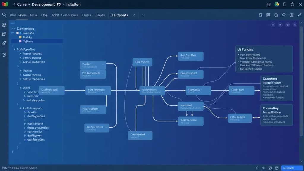Click the search magnifier icon in the toolbar
Screen dimensions: 304x171
point(4,15)
